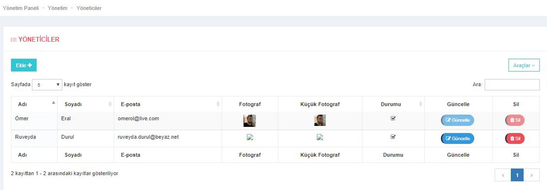
Task: Delete Ruveyda using the red Sil button
Action: pyautogui.click(x=515, y=139)
